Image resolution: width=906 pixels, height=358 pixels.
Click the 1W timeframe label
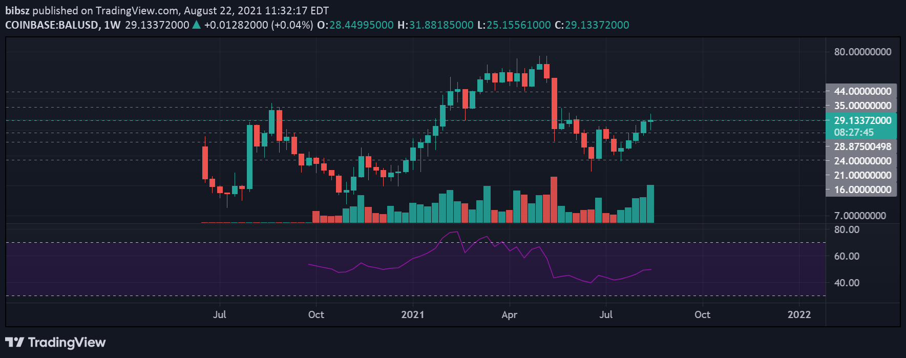point(112,25)
